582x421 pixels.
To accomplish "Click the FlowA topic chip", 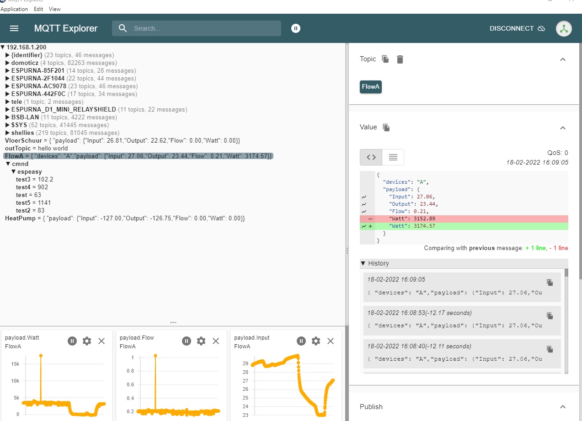I will (x=371, y=86).
